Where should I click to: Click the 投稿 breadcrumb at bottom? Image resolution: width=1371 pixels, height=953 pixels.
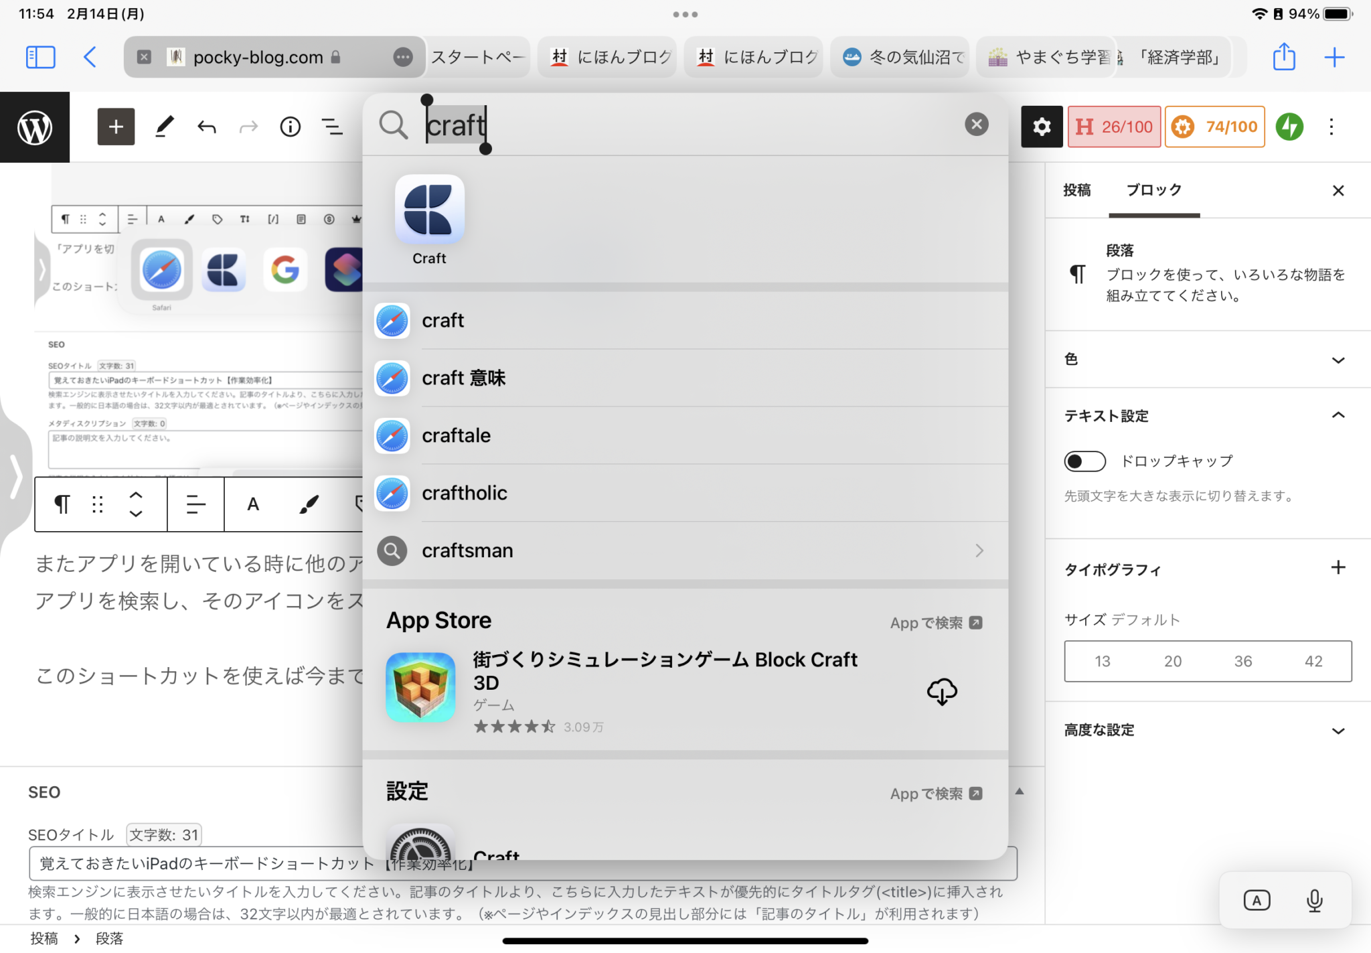coord(44,938)
